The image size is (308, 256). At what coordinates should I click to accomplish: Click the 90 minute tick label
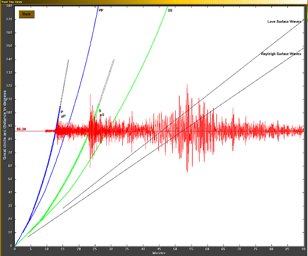click(304, 249)
